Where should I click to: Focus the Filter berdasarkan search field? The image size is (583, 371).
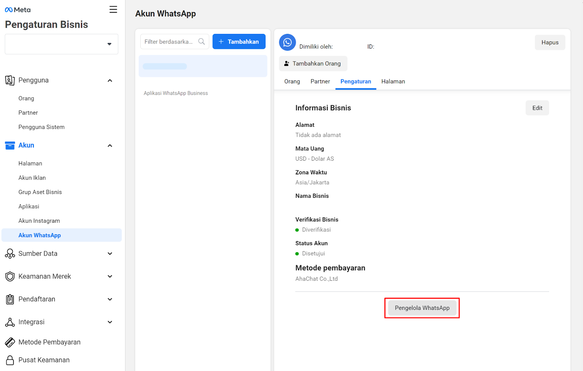(175, 42)
